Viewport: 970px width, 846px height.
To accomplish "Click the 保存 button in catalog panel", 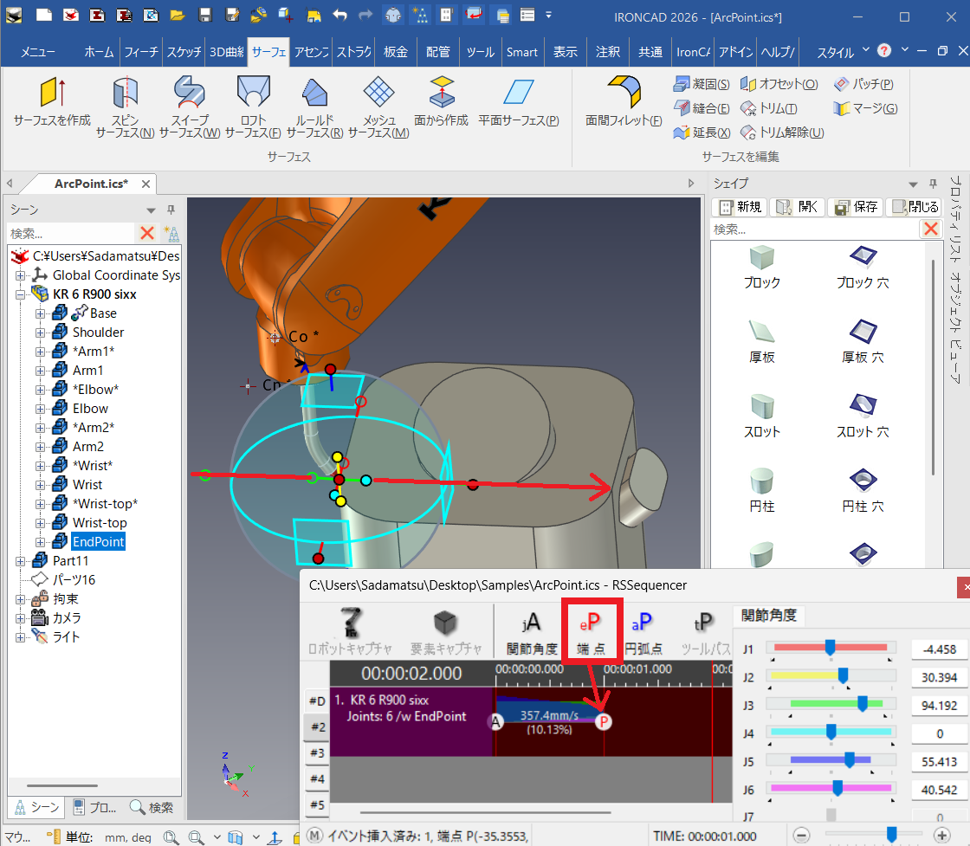I will 857,207.
